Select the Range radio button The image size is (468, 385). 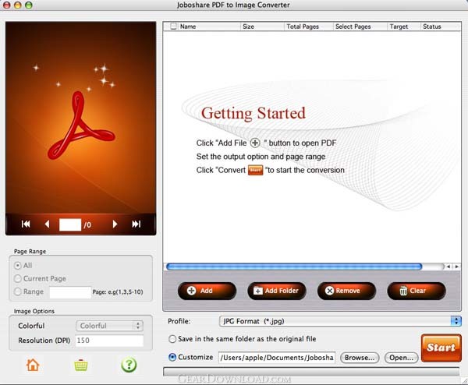pos(18,291)
